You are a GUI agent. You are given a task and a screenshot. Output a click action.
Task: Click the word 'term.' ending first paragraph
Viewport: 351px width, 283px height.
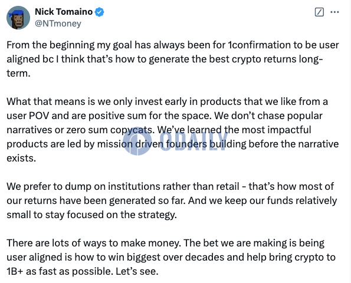click(18, 73)
